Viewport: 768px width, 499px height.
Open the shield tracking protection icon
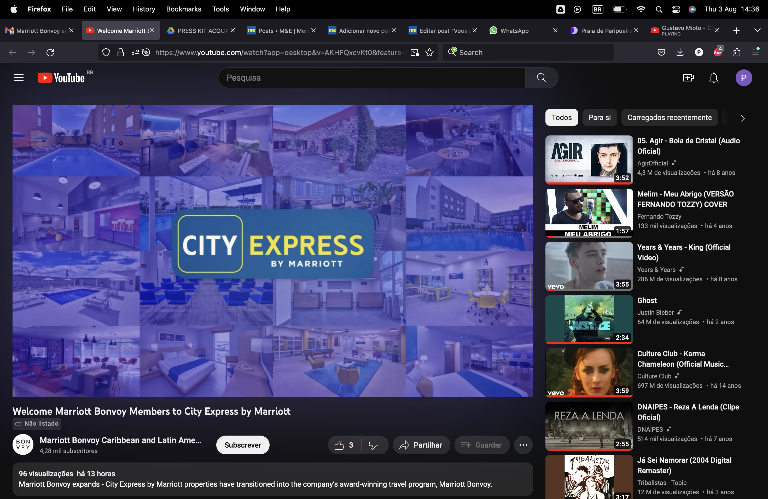(106, 52)
